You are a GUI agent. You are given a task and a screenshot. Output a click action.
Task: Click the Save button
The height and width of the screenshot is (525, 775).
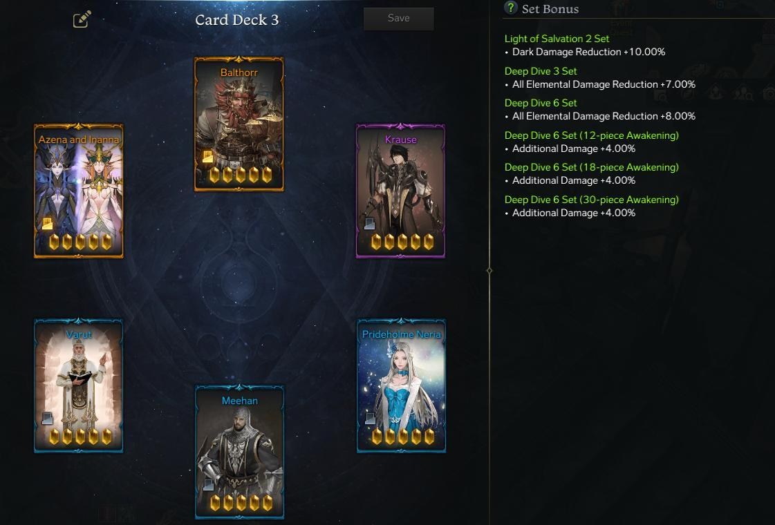tap(399, 18)
